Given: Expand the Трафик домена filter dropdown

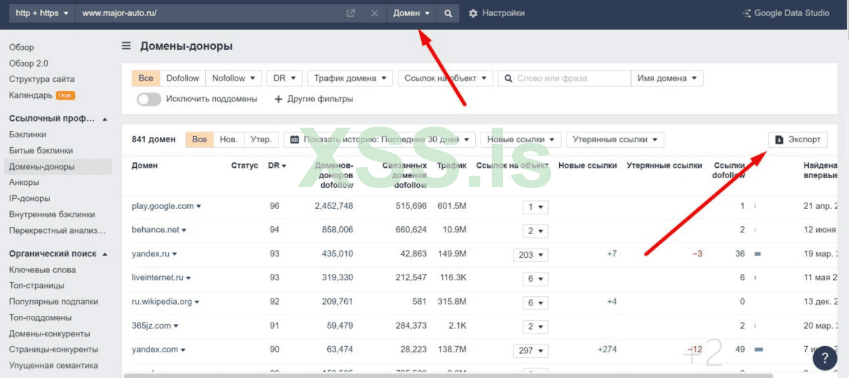Looking at the screenshot, I should coord(350,78).
